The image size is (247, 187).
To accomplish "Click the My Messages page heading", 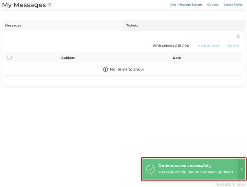I will [x=24, y=5].
